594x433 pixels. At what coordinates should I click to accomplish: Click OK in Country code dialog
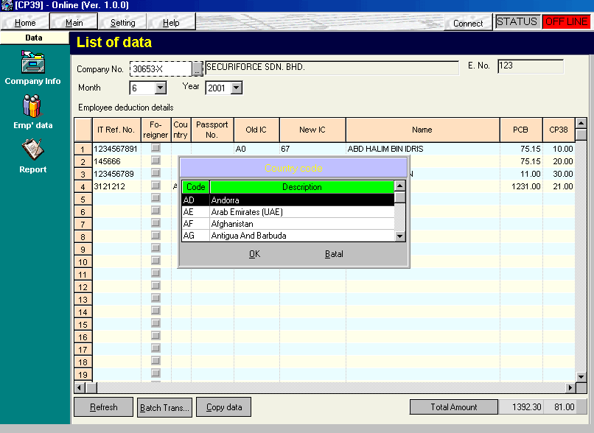(x=254, y=254)
